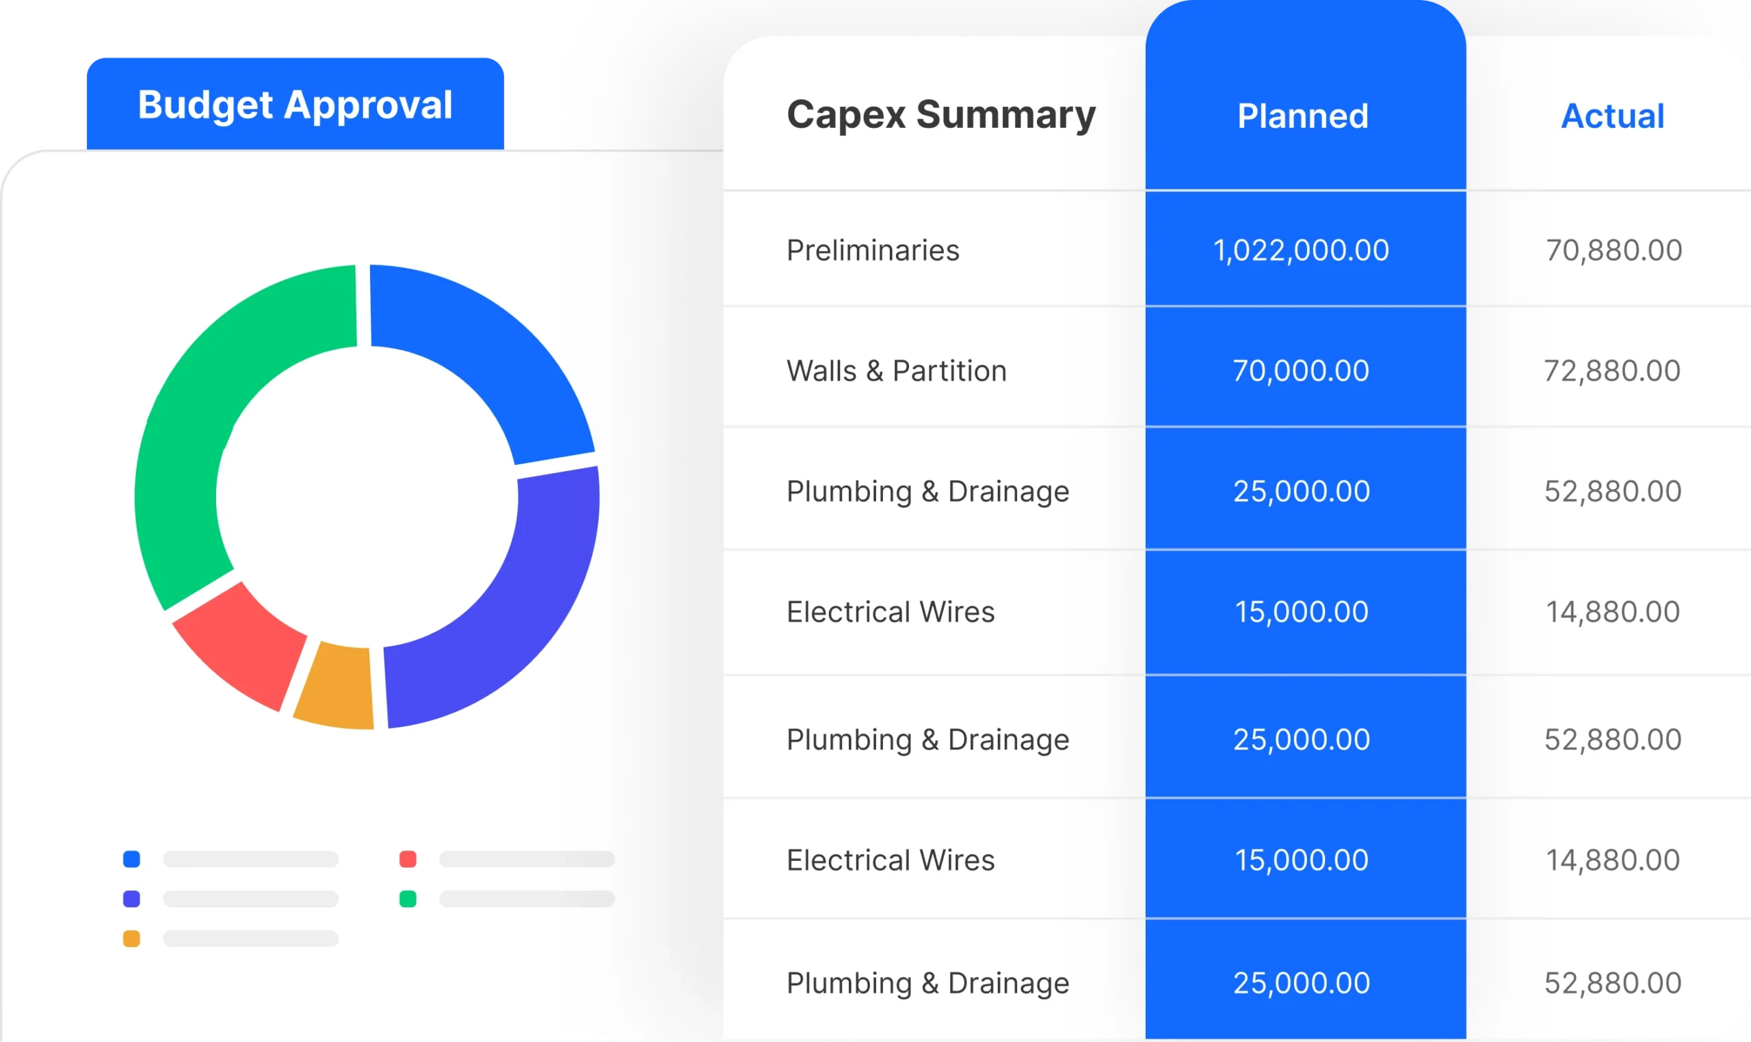Click the Walls & Partition row label
The image size is (1751, 1042).
897,371
